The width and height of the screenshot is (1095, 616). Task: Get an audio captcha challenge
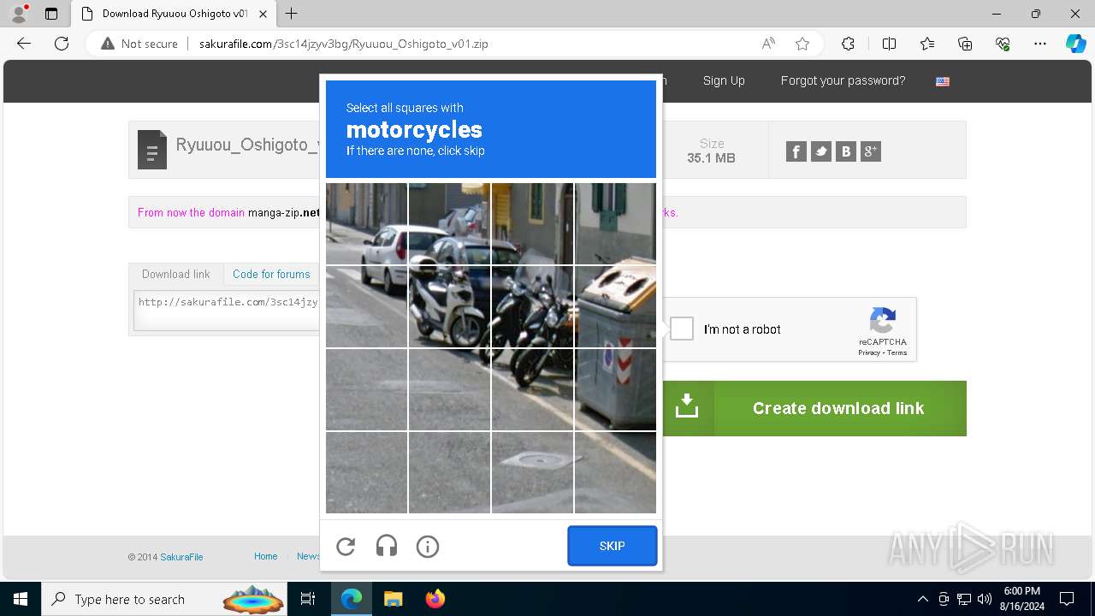387,546
